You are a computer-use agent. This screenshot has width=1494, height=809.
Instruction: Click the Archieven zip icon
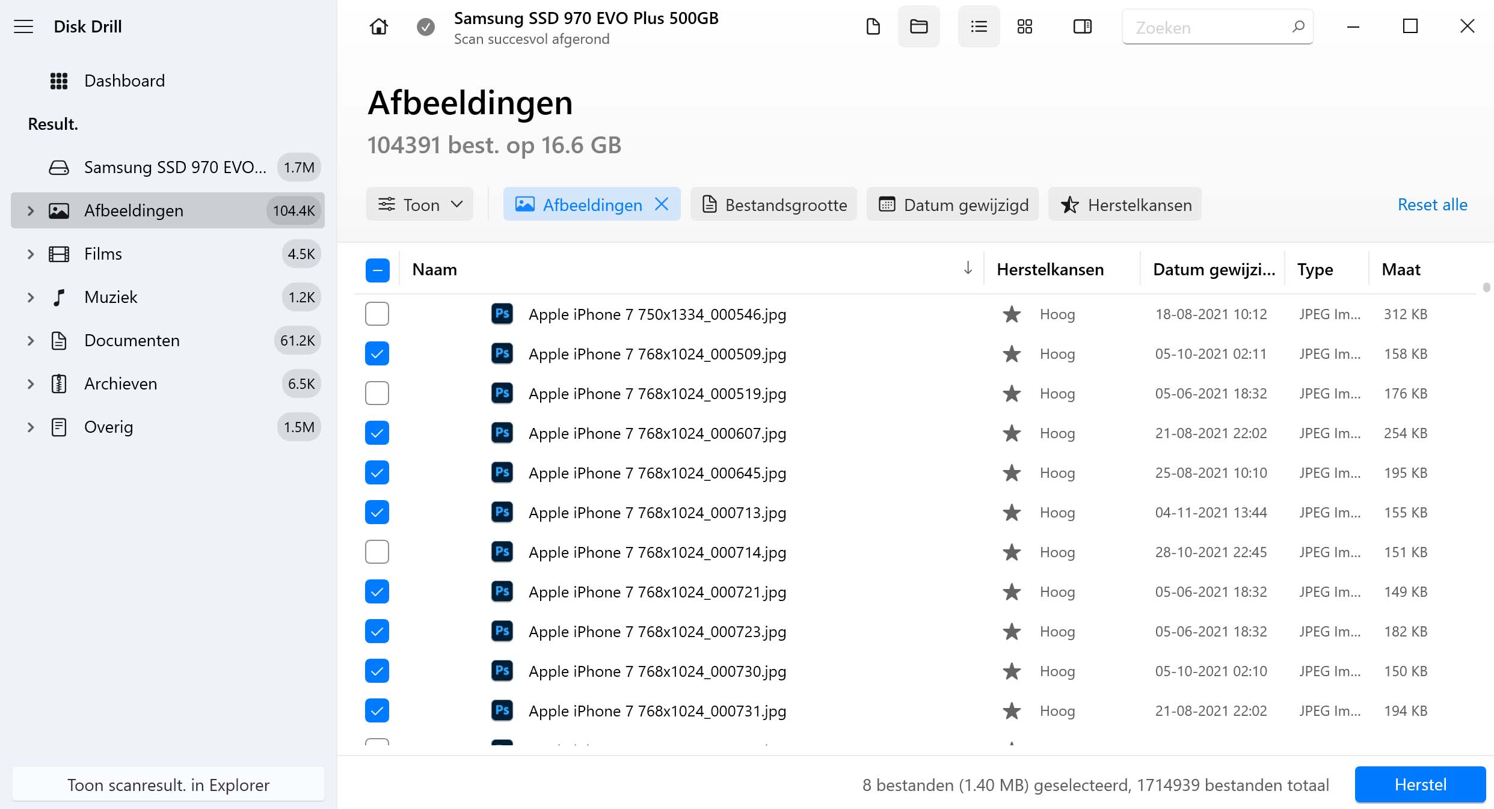point(59,383)
